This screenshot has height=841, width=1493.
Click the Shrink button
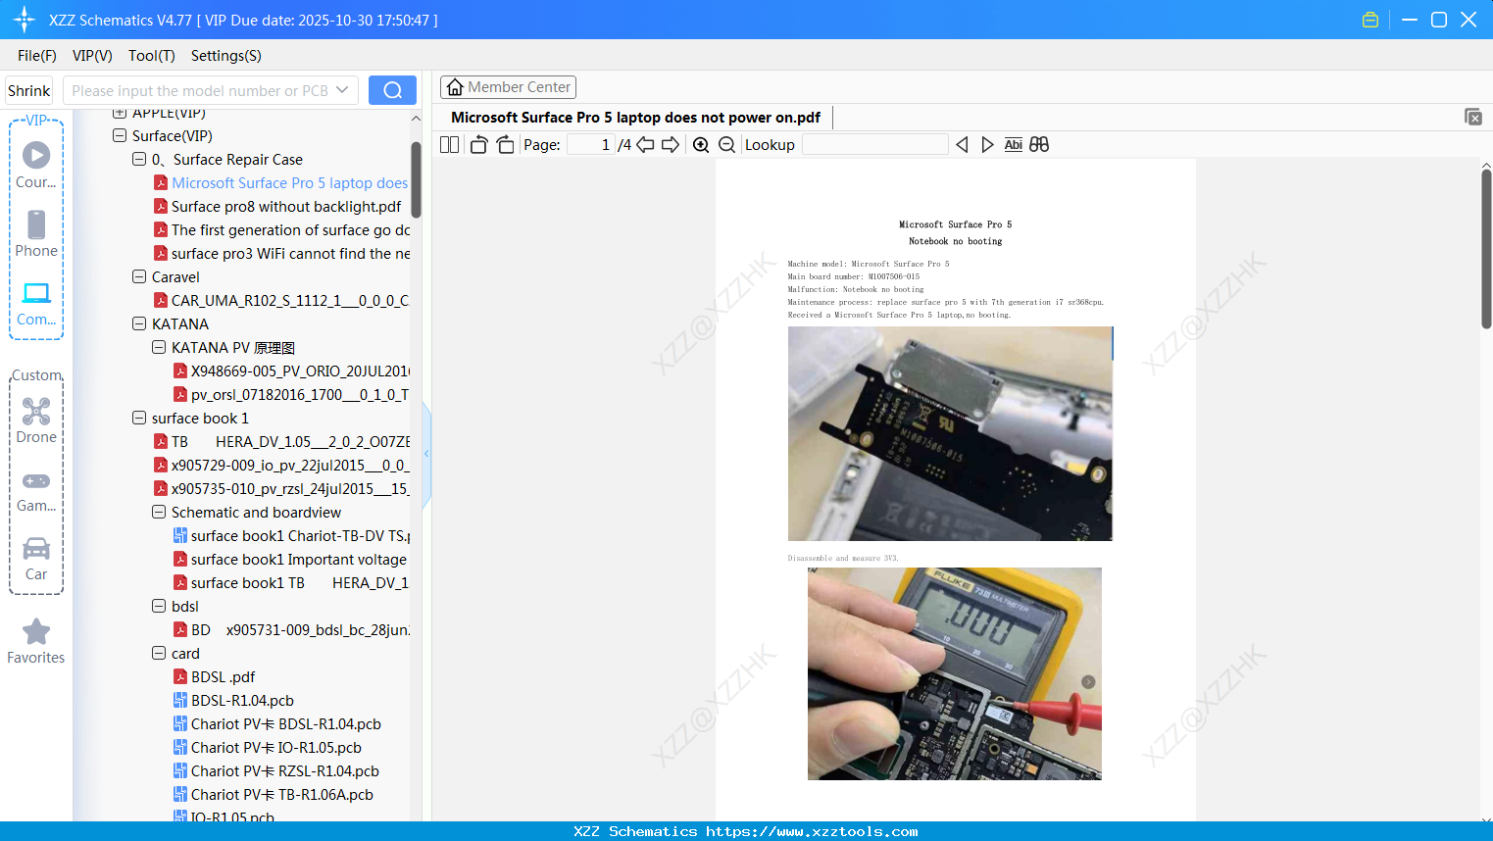[28, 90]
